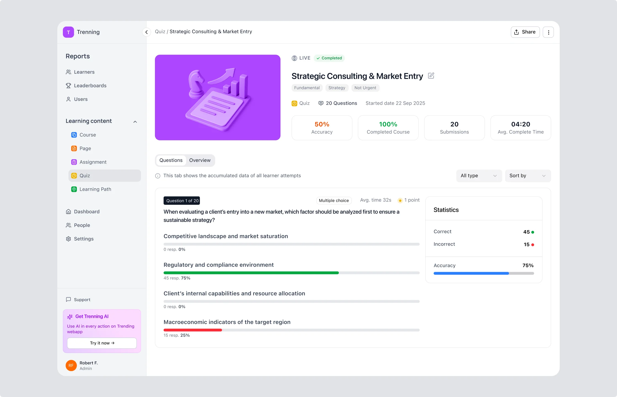Open the Sort by dropdown
Screen dimensions: 617x397
coord(527,176)
